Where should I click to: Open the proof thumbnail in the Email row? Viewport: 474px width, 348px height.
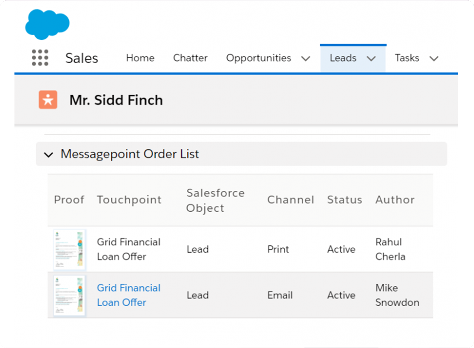click(x=69, y=295)
